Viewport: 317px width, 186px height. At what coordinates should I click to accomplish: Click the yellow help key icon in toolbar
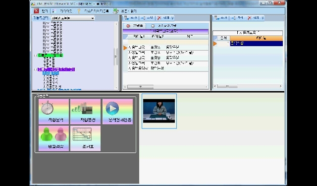pos(79,11)
